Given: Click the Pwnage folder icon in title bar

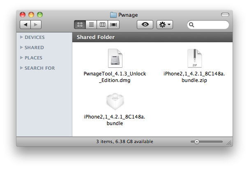Looking at the screenshot, I should [x=113, y=15].
